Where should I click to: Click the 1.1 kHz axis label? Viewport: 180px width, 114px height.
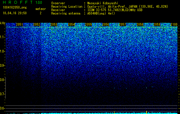[2, 37]
